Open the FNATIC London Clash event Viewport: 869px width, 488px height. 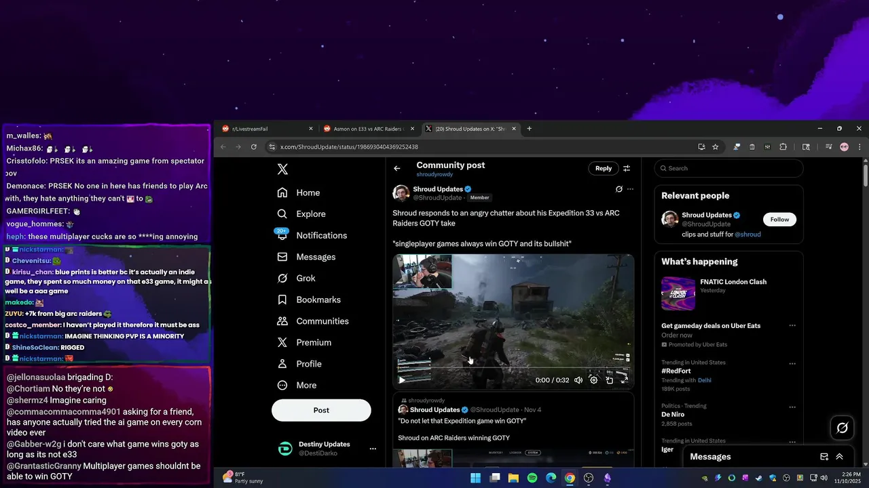728,293
